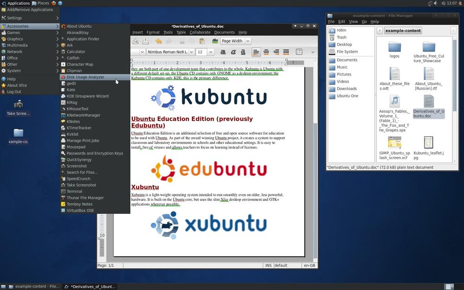Align text center using the toolbar icon
The height and width of the screenshot is (290, 464).
(266, 52)
